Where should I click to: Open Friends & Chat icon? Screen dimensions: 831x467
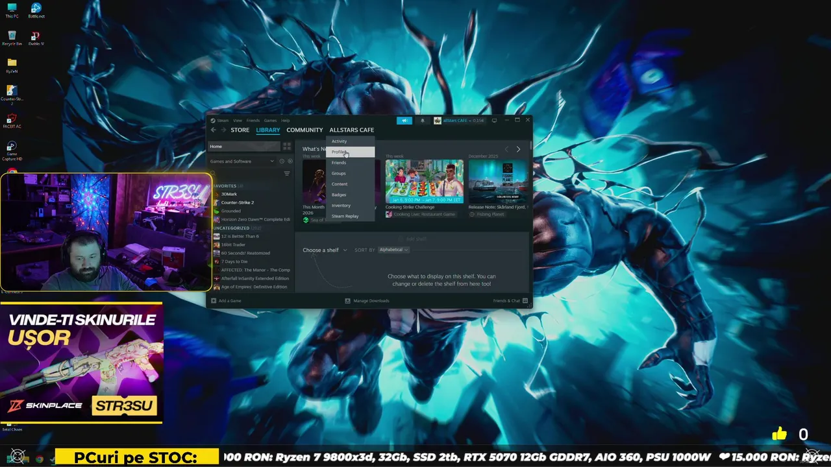pos(525,301)
